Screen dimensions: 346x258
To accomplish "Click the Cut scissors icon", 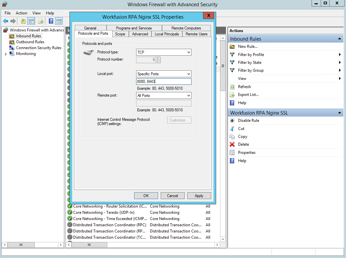I will point(232,128).
